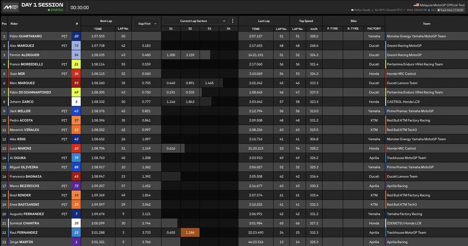The height and width of the screenshot is (246, 468).
Task: Open the three-dot sectors options menu
Action: (x=232, y=21)
